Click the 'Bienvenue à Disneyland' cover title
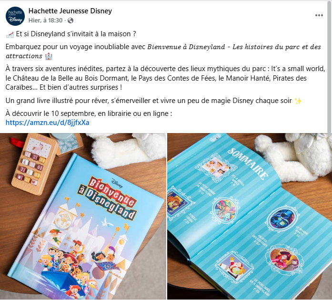 [x=108, y=198]
